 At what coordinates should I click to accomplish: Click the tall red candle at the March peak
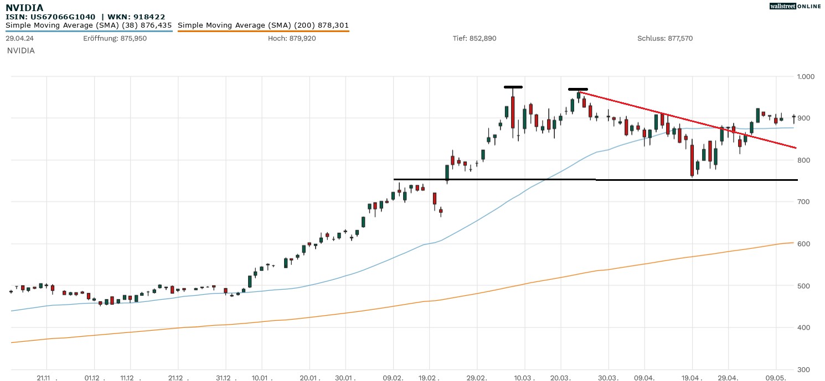click(x=513, y=113)
